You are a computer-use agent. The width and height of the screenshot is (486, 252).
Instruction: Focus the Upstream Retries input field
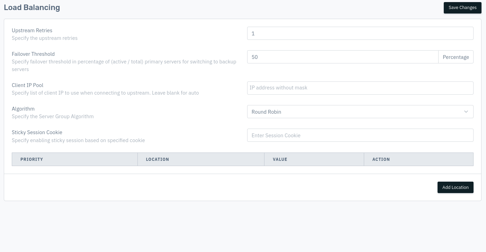point(360,33)
